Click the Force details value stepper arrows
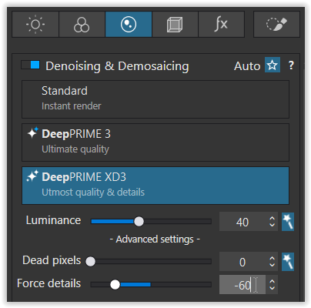Viewport: 311px width, 308px height. point(272,284)
